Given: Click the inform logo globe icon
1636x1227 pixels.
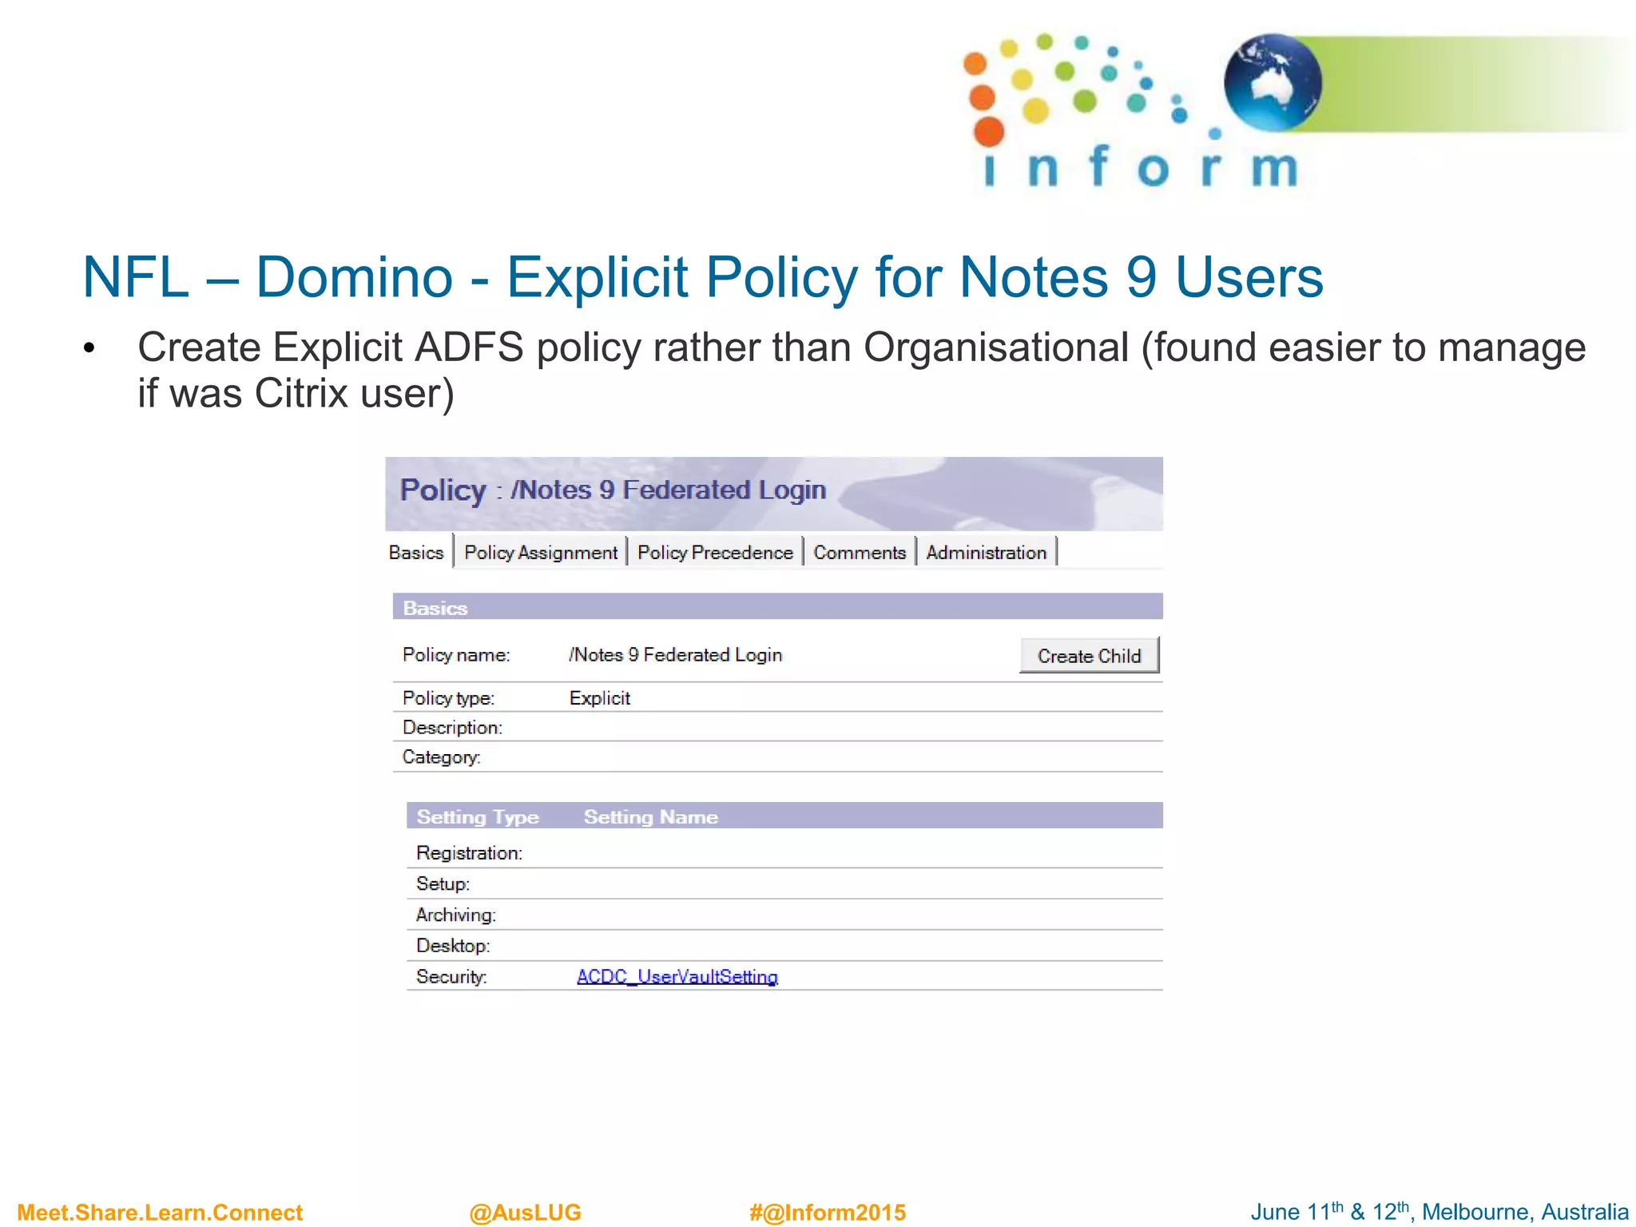Looking at the screenshot, I should tap(1273, 81).
